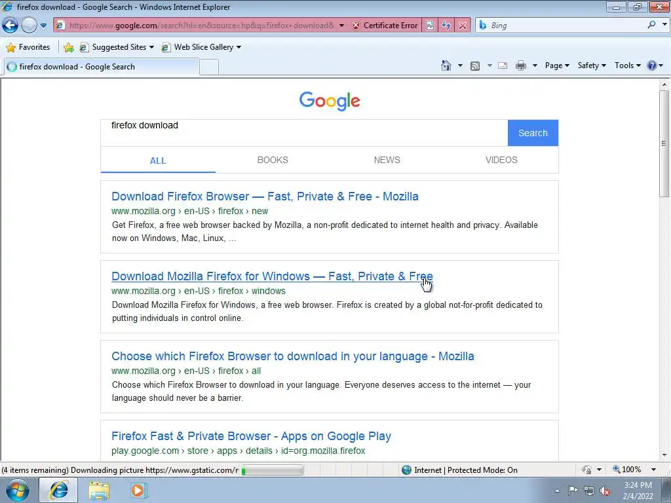The height and width of the screenshot is (503, 671).
Task: Launch Windows Media Player from taskbar
Action: [138, 490]
